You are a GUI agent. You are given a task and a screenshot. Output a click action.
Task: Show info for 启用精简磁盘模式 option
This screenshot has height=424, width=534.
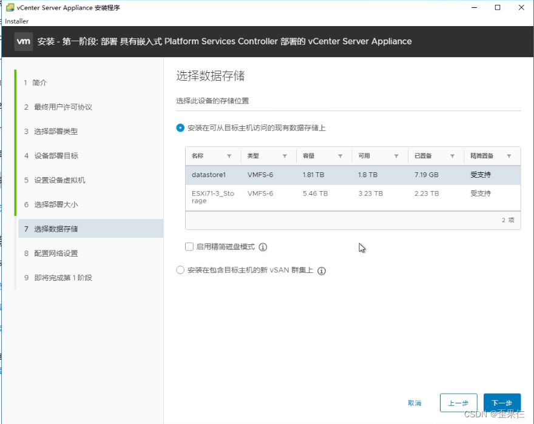coord(263,247)
